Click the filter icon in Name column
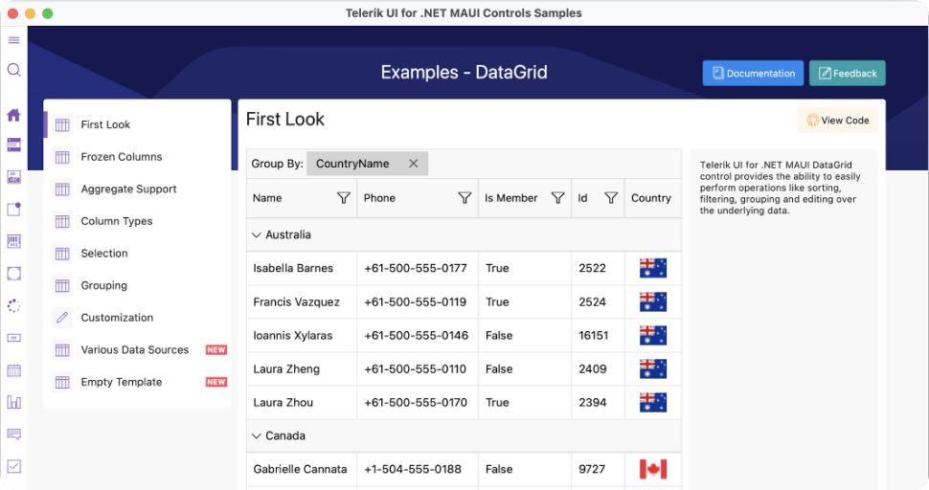Image resolution: width=929 pixels, height=490 pixels. click(344, 198)
